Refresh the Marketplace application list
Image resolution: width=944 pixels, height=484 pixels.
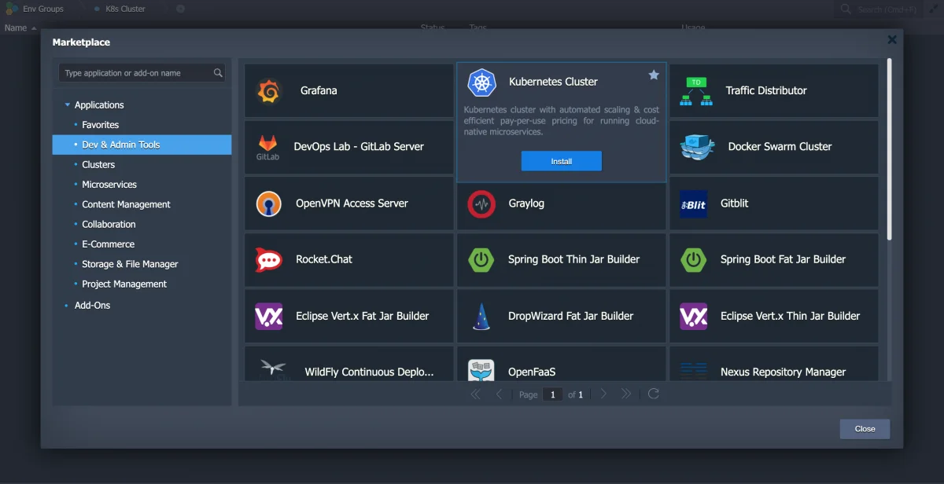[653, 394]
